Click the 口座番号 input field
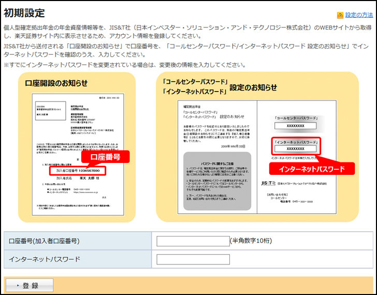The height and width of the screenshot is (295, 377). pos(193,241)
